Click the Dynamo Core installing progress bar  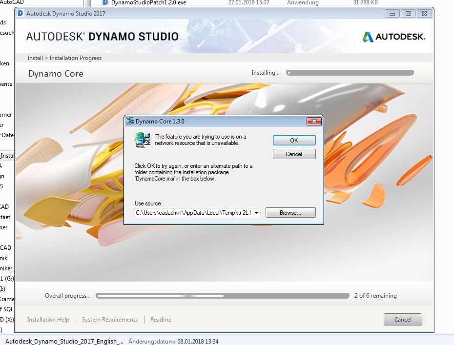coord(350,73)
